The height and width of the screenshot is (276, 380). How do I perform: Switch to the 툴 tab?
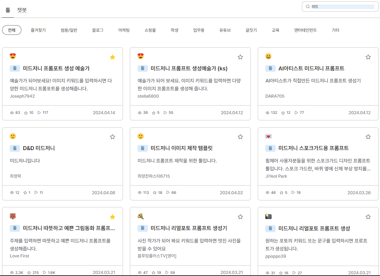(8, 10)
